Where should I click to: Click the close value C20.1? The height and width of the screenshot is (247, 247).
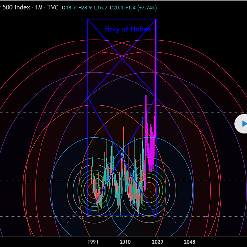117,8
